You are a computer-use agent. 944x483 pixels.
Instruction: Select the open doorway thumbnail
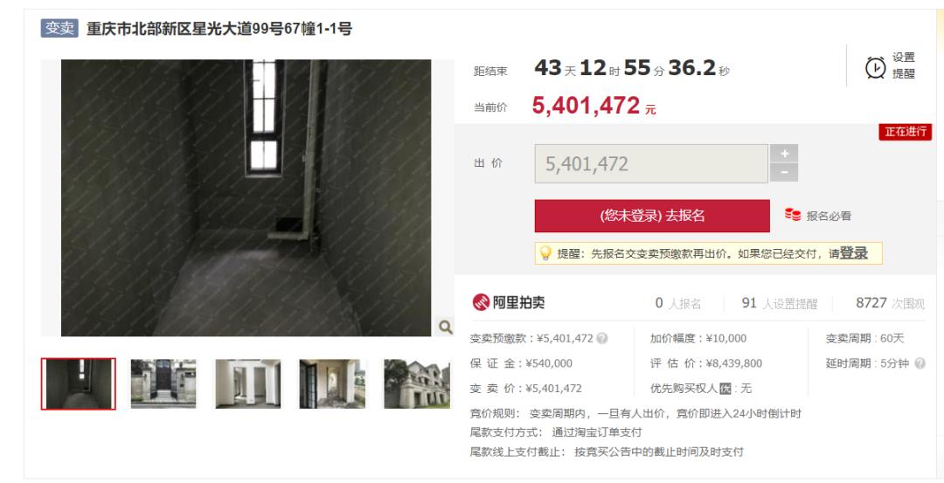(x=332, y=383)
